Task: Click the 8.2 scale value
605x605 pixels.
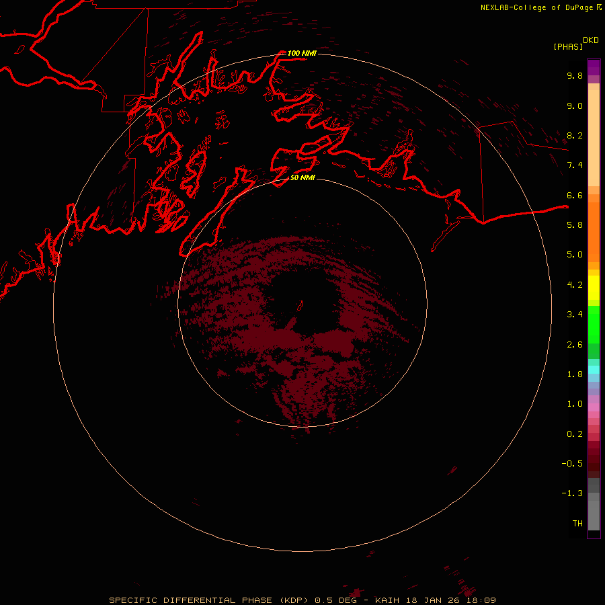Action: click(x=575, y=135)
